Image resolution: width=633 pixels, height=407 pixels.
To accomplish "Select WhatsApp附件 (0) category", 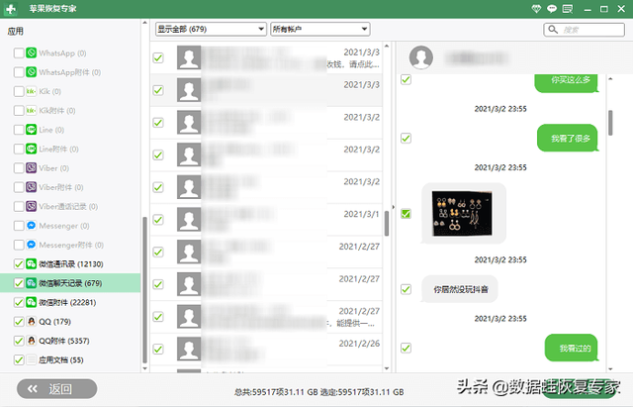I will tap(70, 72).
